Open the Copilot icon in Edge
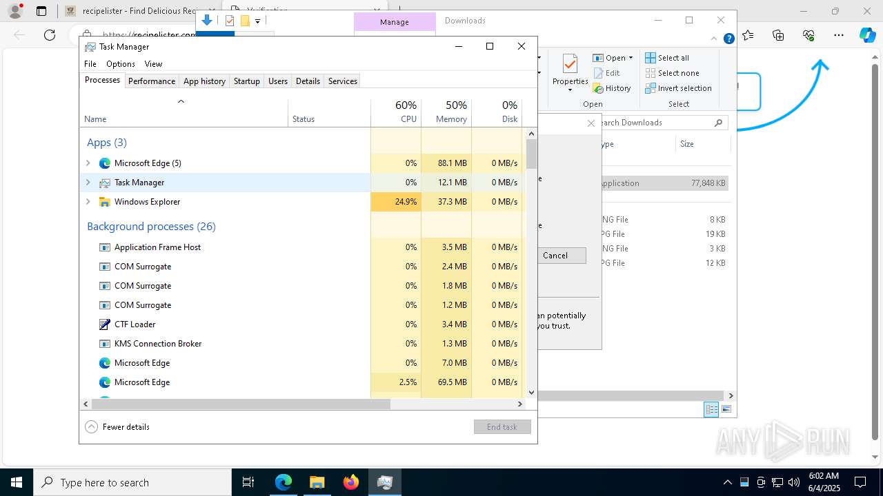This screenshot has height=496, width=883. pyautogui.click(x=867, y=35)
